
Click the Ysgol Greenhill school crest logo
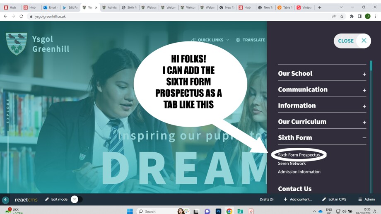point(17,44)
